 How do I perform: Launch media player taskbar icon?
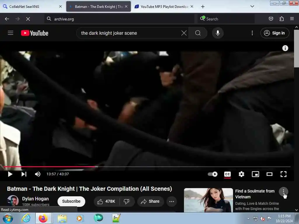[x=80, y=218]
